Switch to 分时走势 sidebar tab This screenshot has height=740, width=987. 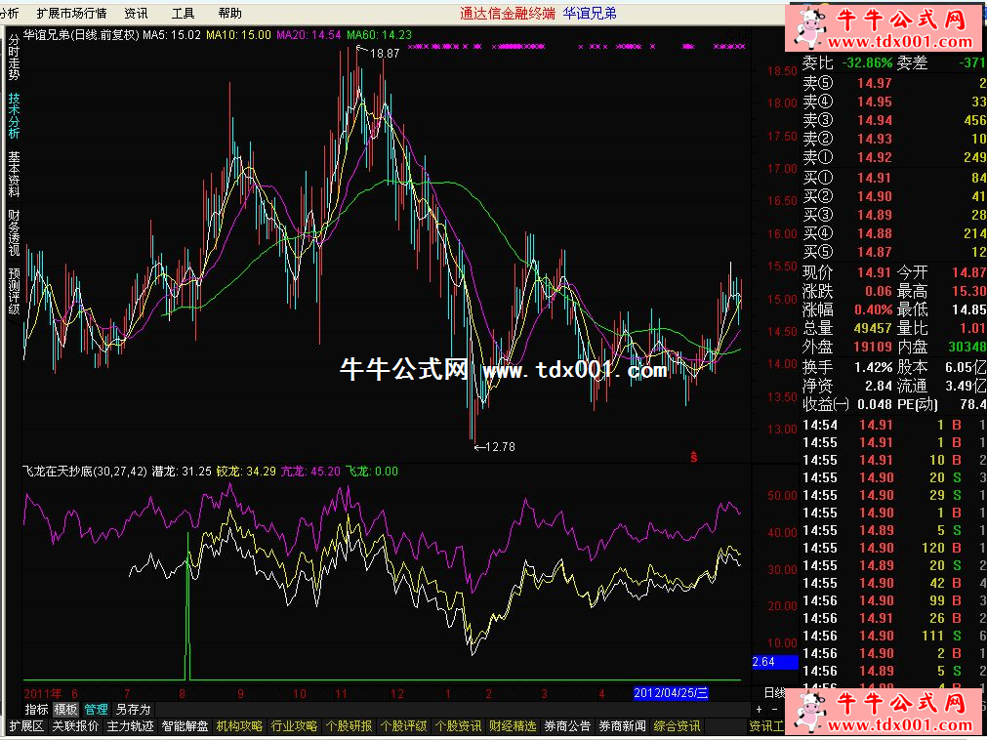[x=14, y=58]
